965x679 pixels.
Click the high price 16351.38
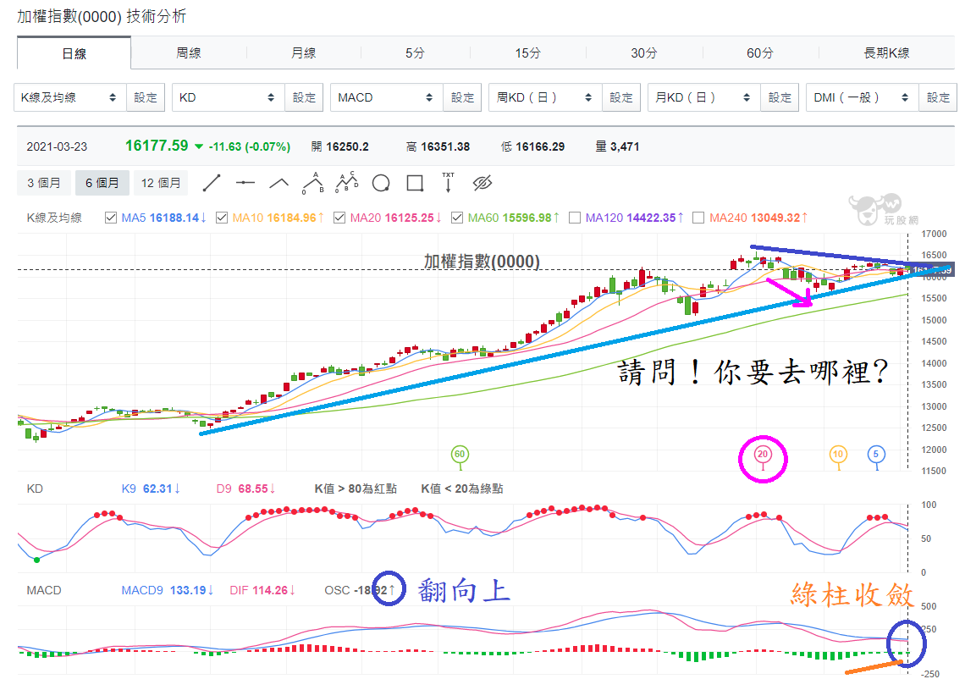tap(445, 146)
